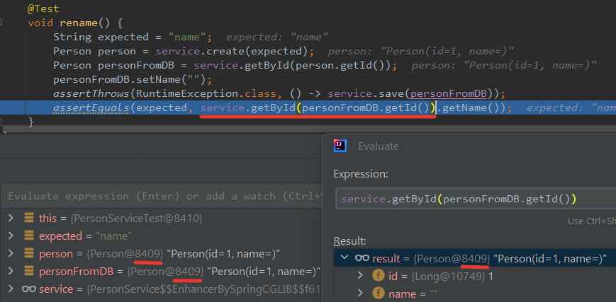The image size is (616, 302).
Task: Expand the personFromDB variable node
Action: [x=11, y=271]
